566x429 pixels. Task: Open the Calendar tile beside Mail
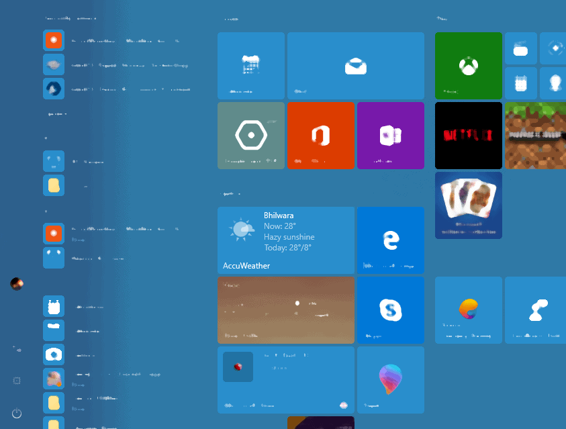coord(251,66)
